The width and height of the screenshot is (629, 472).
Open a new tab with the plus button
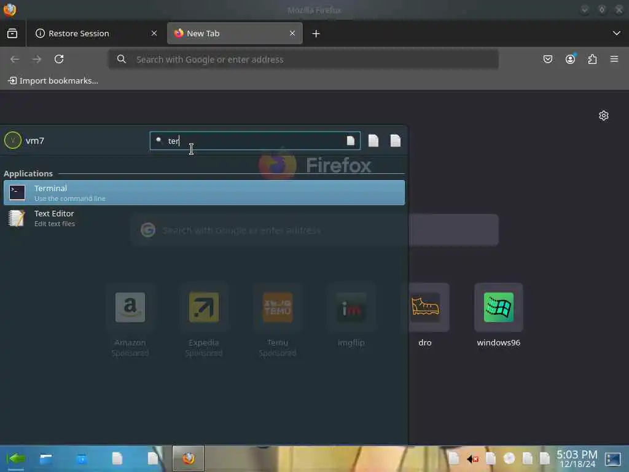[x=316, y=34]
